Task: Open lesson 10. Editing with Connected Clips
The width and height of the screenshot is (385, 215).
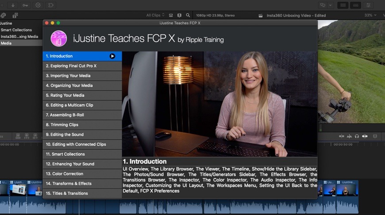Action: (x=82, y=145)
